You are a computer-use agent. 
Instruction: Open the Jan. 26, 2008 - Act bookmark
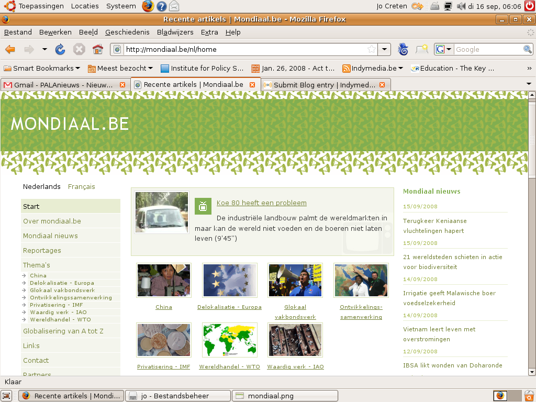(293, 69)
